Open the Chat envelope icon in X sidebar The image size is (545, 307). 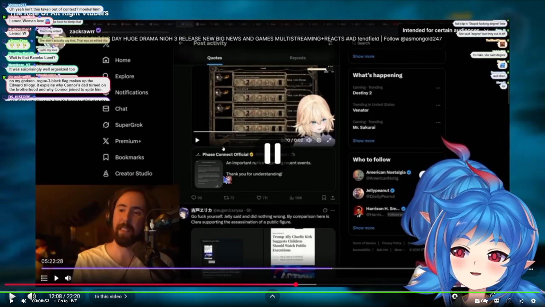pos(106,109)
